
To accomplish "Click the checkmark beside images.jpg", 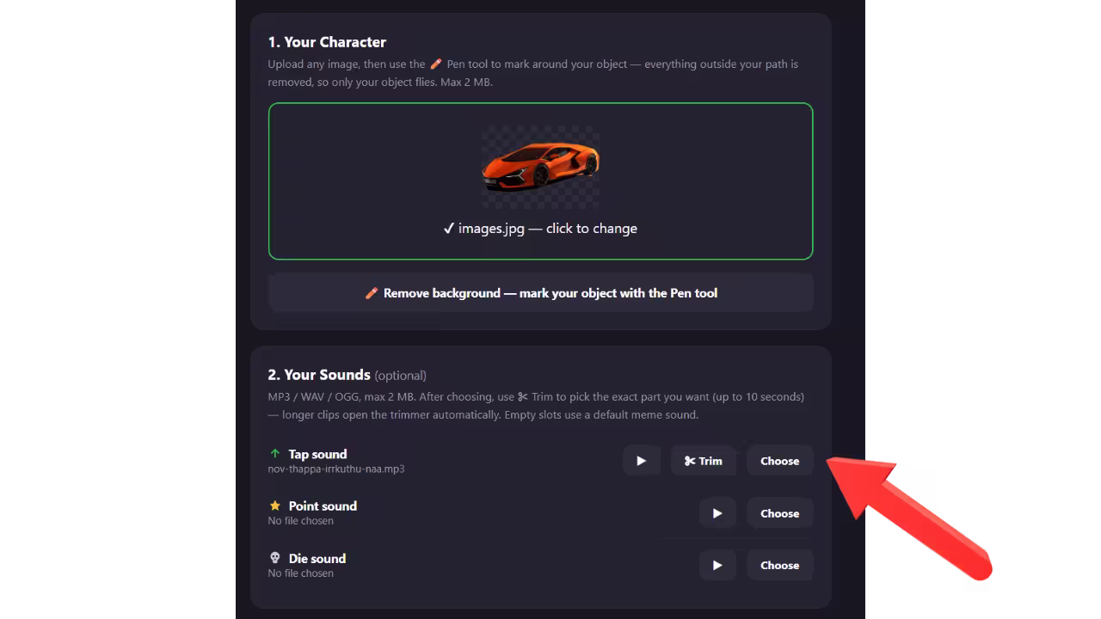I will (x=448, y=229).
